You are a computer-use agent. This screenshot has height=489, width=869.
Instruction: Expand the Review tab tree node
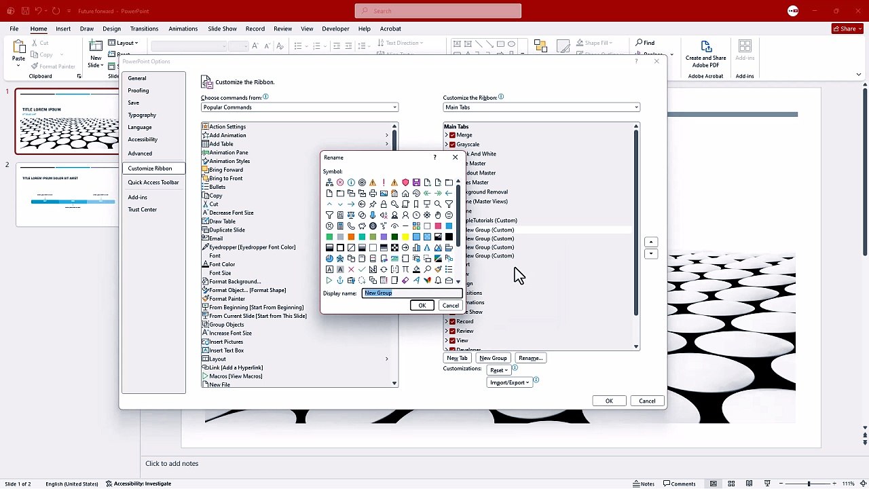click(x=446, y=331)
